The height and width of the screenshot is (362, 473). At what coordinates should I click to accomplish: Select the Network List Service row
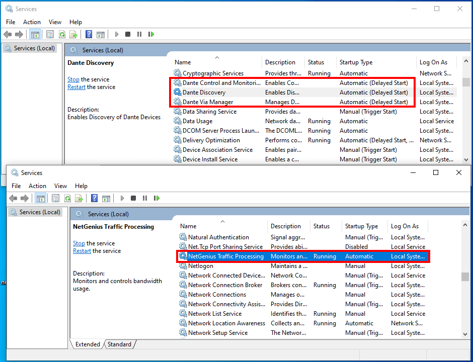(303, 314)
